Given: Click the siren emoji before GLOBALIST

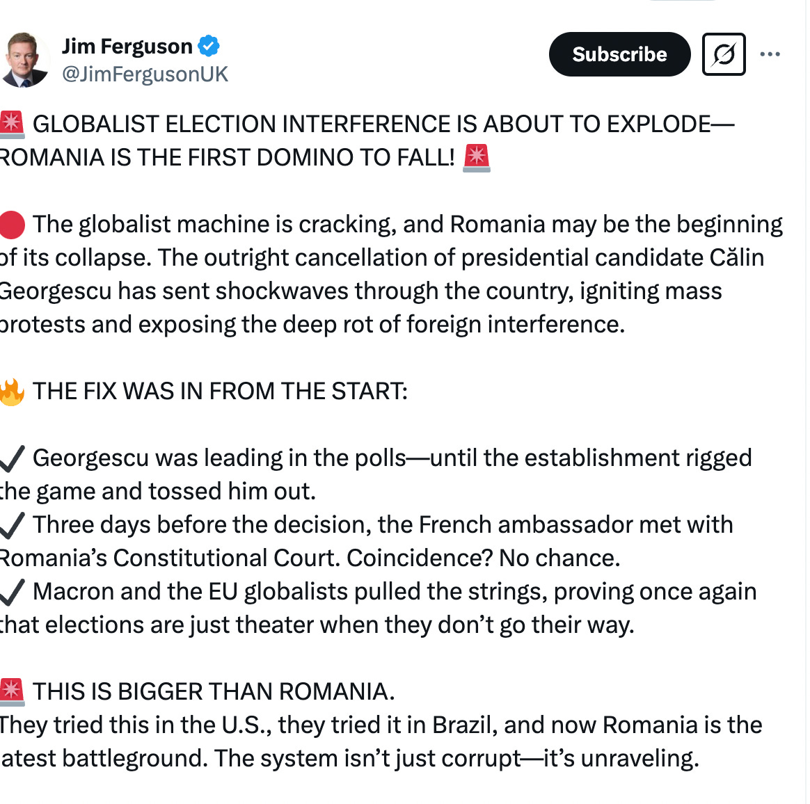Looking at the screenshot, I should [11, 124].
